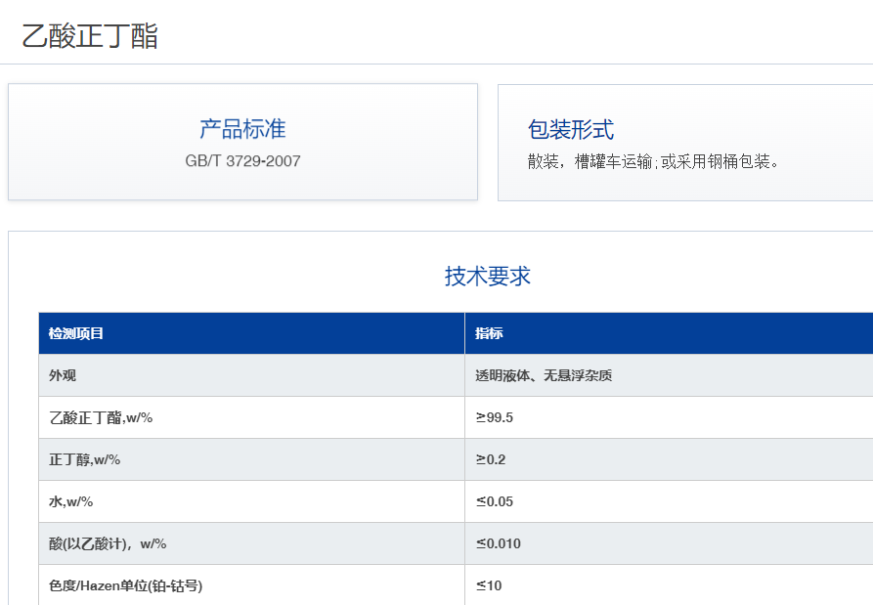Click the 技术要求 section heading
873x605 pixels.
[x=488, y=276]
